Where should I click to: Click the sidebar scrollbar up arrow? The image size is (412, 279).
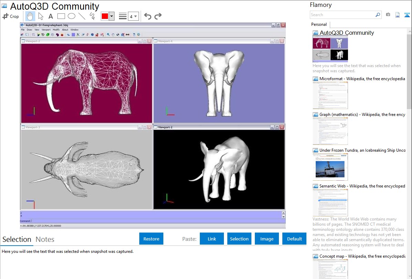[409, 32]
